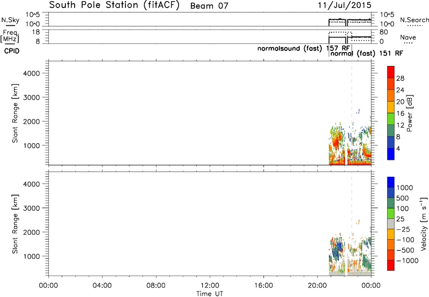
Task: Click the 04:00 time axis label
Action: pos(102,286)
